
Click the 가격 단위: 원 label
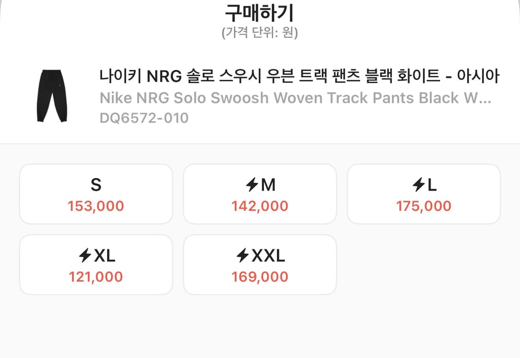click(260, 33)
